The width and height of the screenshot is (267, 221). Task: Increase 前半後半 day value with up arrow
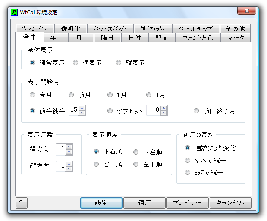click(82, 108)
